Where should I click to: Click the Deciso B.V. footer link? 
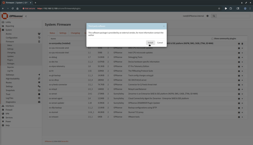[x=65, y=142]
